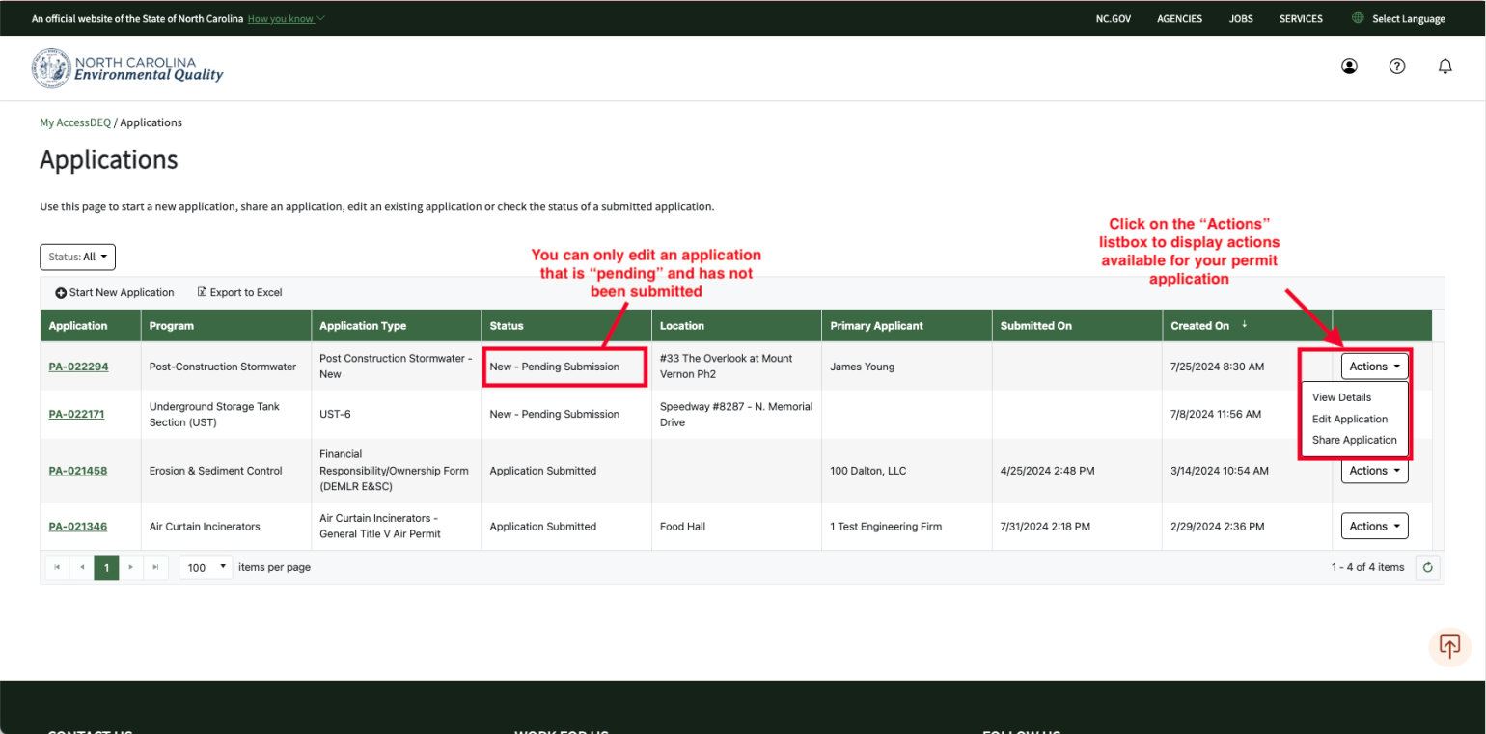
Task: Click the help question mark icon
Action: pyautogui.click(x=1396, y=66)
